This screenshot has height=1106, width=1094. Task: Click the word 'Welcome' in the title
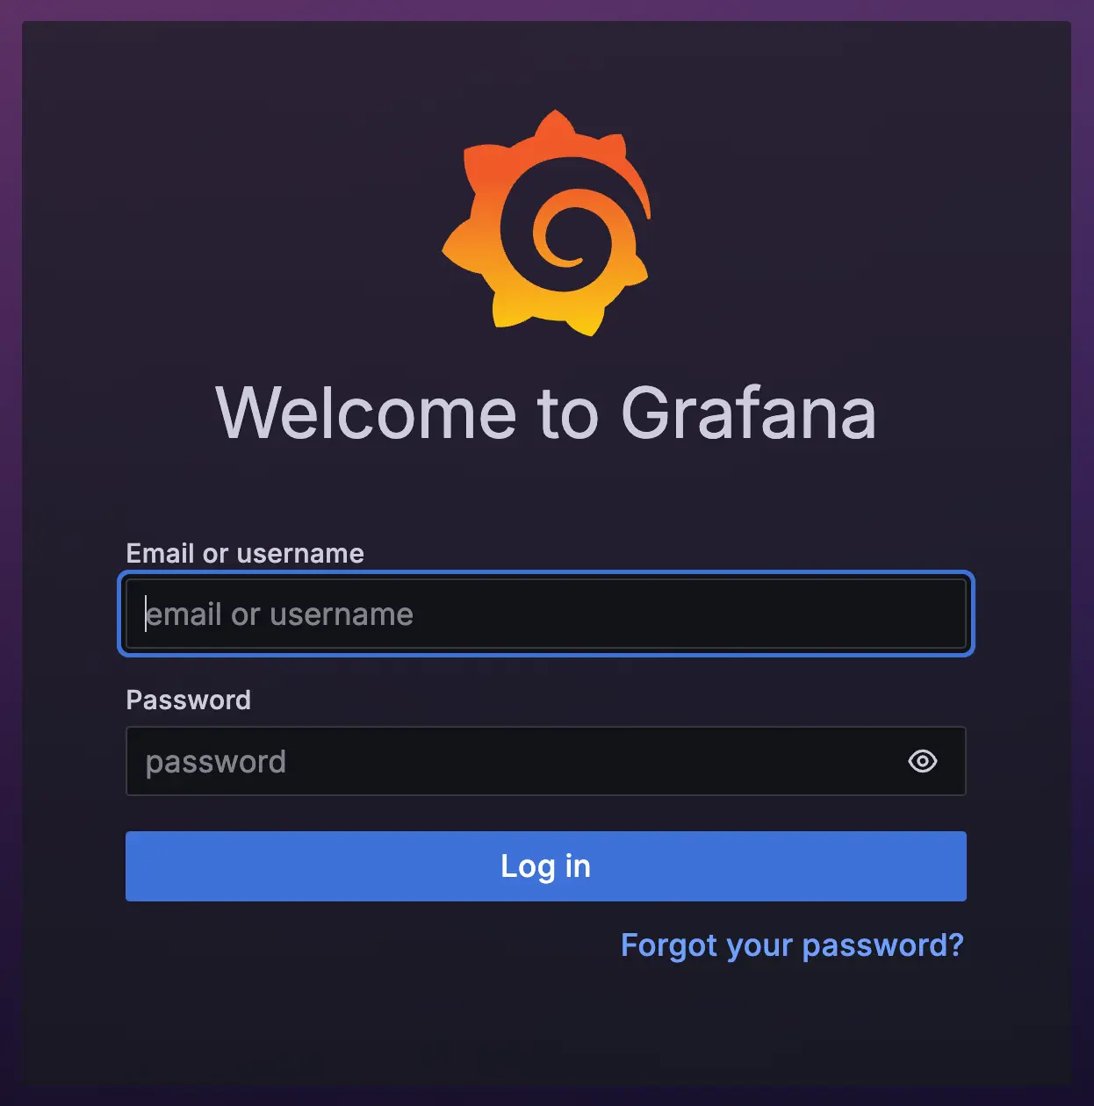pyautogui.click(x=367, y=413)
